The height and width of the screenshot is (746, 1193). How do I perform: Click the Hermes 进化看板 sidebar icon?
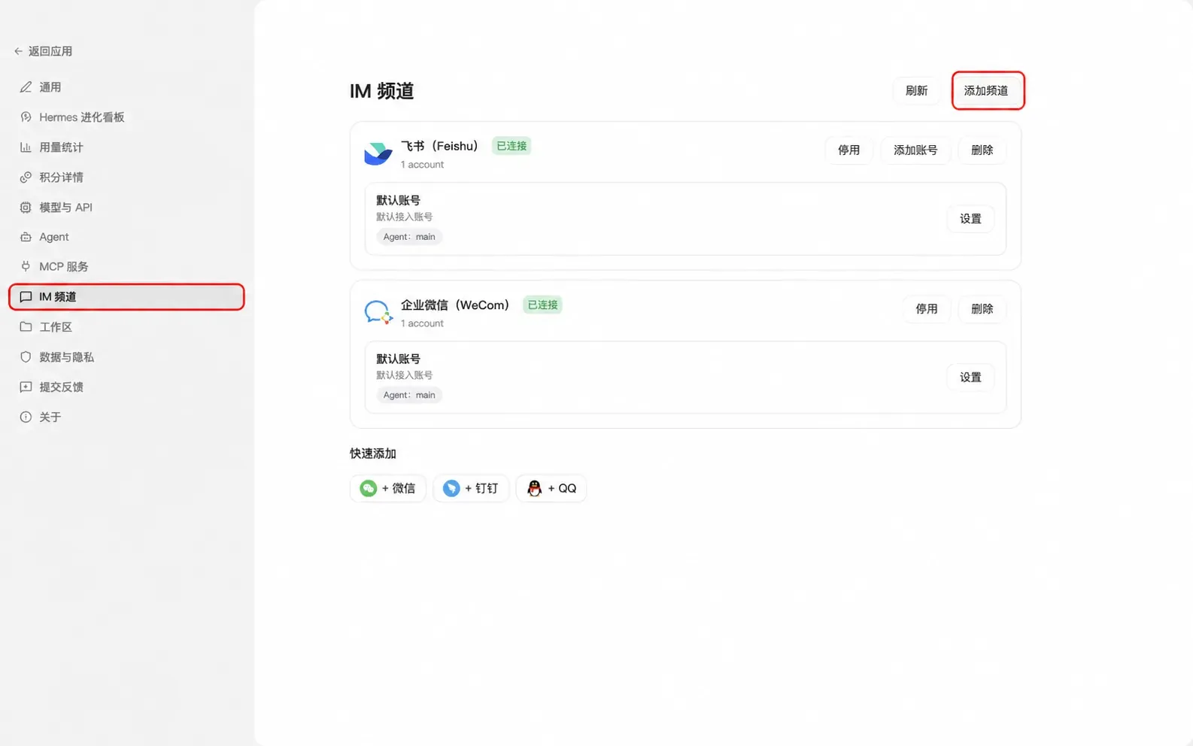tap(26, 117)
